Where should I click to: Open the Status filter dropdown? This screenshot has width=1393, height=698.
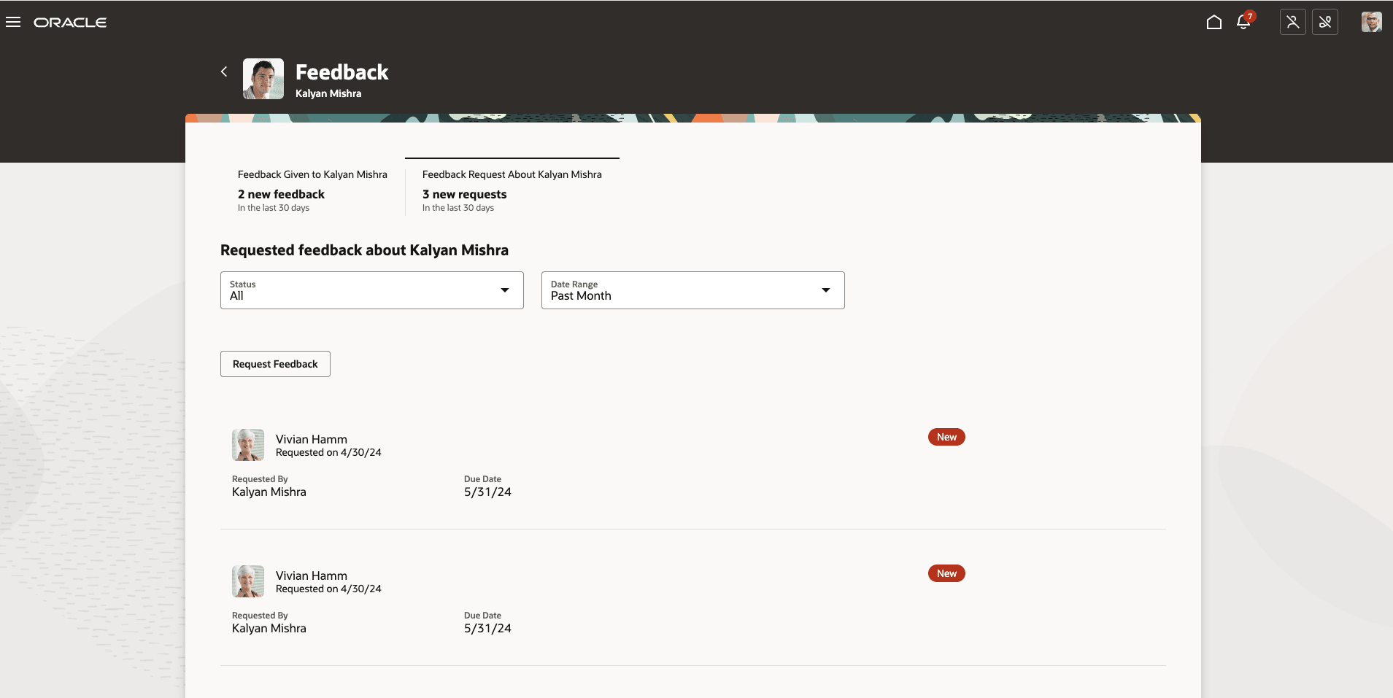[x=371, y=290]
